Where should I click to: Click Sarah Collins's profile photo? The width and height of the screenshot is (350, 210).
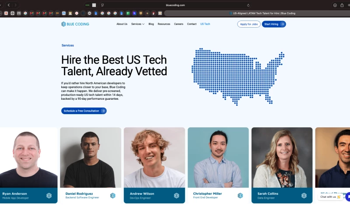pos(282,157)
